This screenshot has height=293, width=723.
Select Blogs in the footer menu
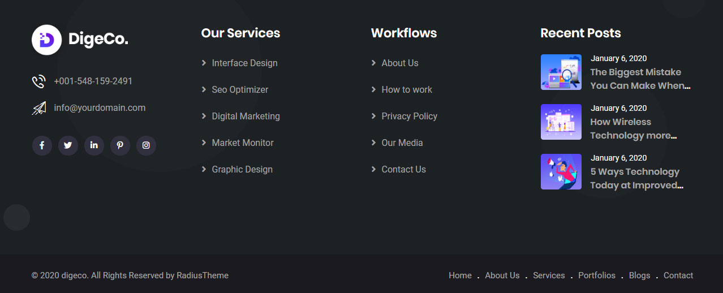[x=639, y=275]
